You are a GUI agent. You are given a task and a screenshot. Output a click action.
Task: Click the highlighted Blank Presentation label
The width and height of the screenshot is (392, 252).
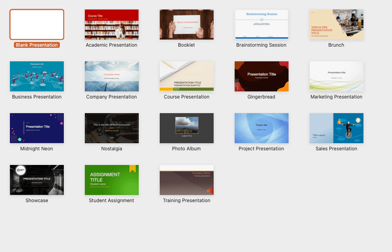pos(36,45)
